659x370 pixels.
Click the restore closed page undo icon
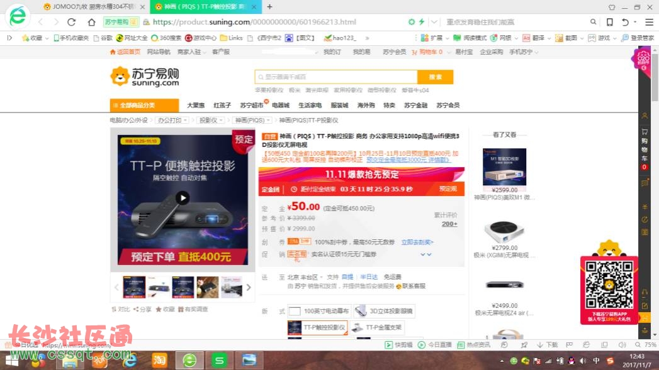tap(625, 22)
